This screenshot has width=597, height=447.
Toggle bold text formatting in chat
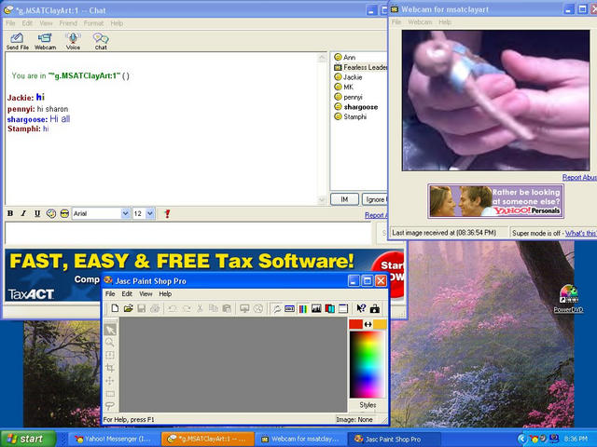10,213
